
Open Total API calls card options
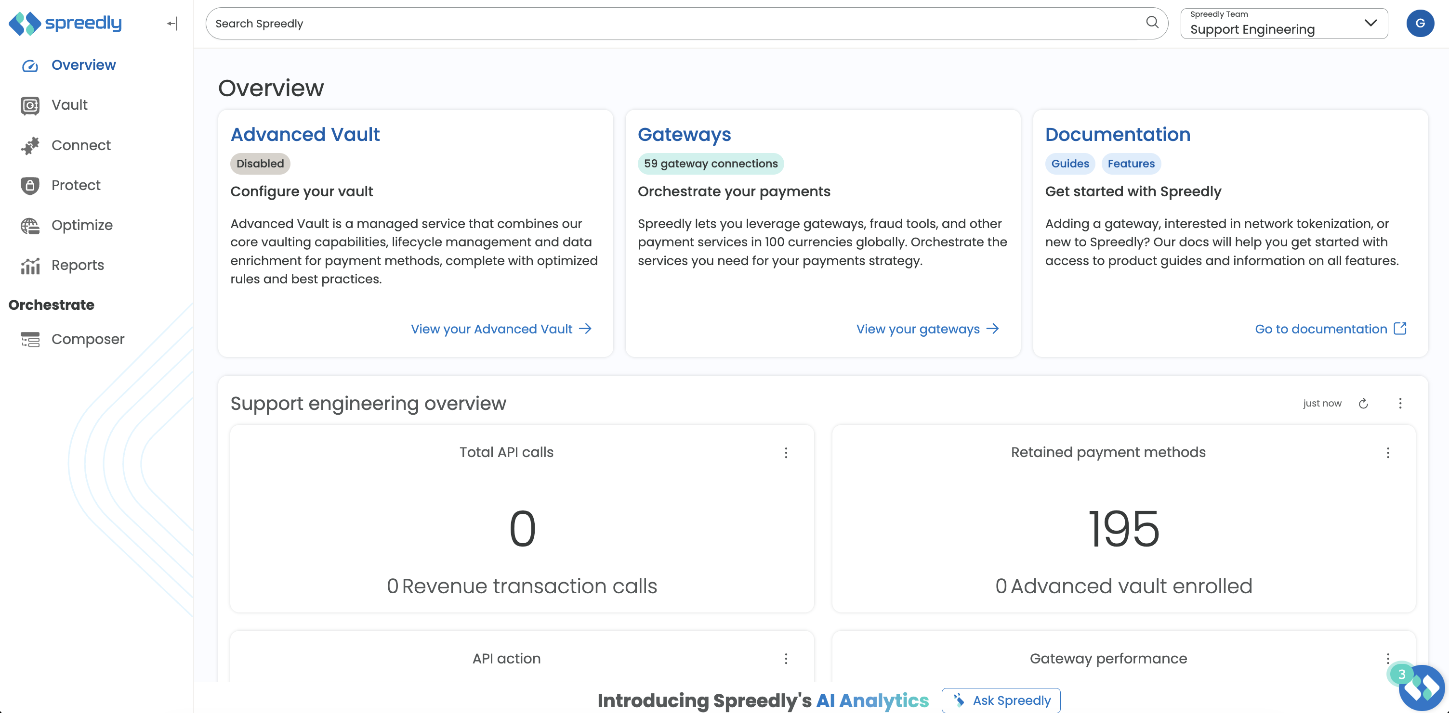tap(786, 453)
